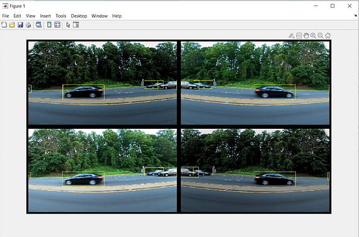Insert a colorbar from the toolbar

49,25
